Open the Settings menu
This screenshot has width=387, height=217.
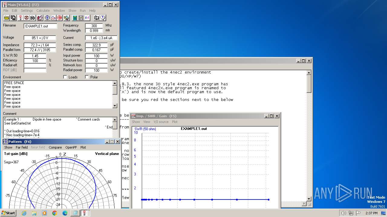[27, 11]
